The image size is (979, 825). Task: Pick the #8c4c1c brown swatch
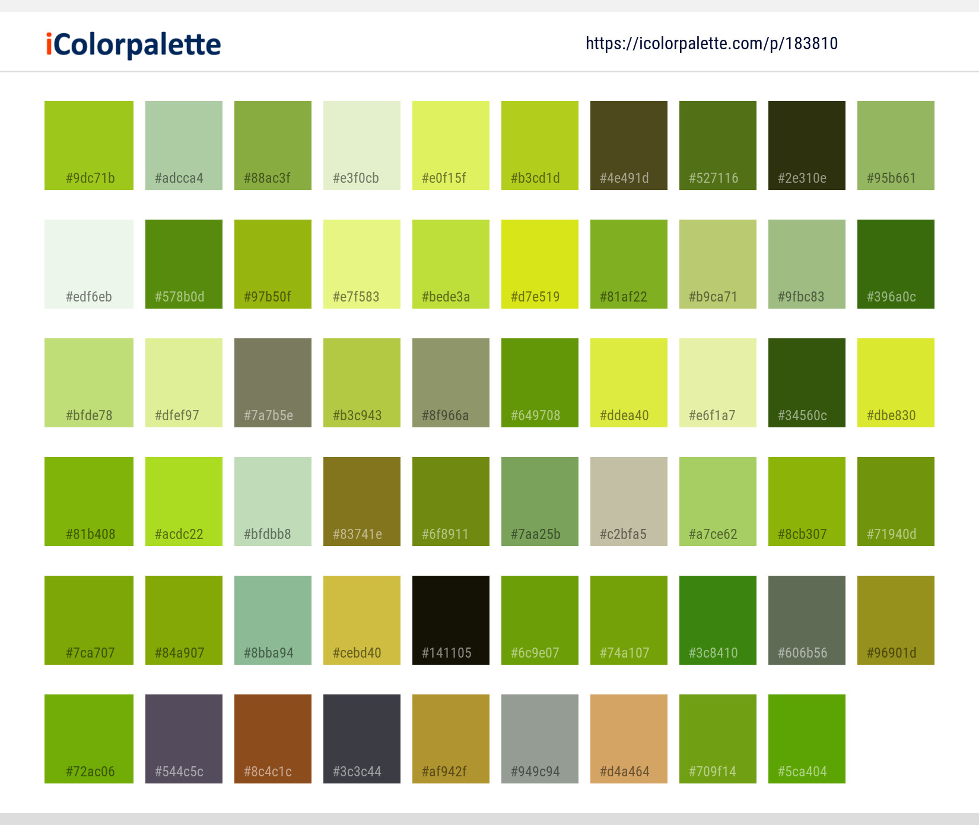click(273, 739)
